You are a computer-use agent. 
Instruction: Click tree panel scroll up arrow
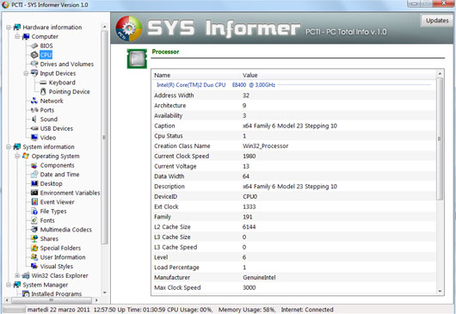coord(105,27)
